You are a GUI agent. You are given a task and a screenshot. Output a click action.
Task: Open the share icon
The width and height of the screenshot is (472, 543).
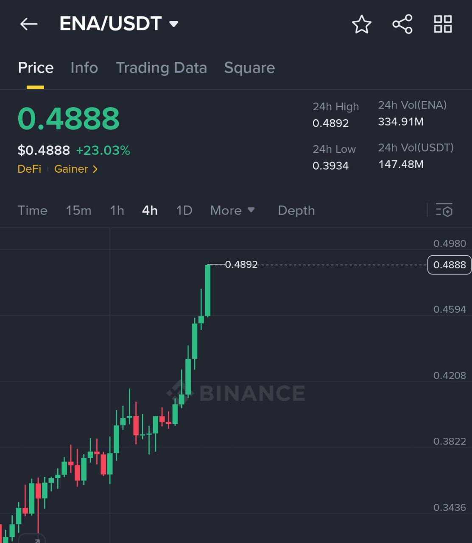(402, 24)
